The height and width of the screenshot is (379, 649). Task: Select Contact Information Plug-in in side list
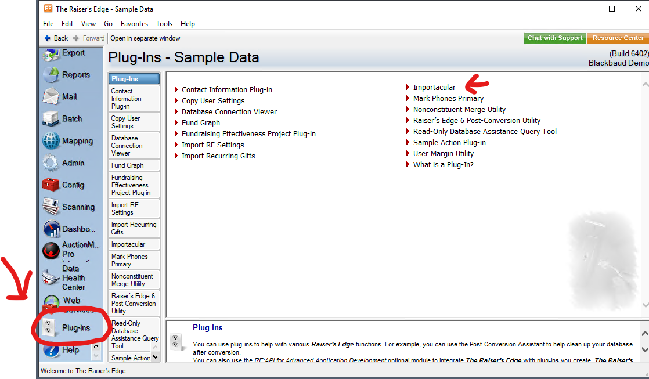pos(134,99)
